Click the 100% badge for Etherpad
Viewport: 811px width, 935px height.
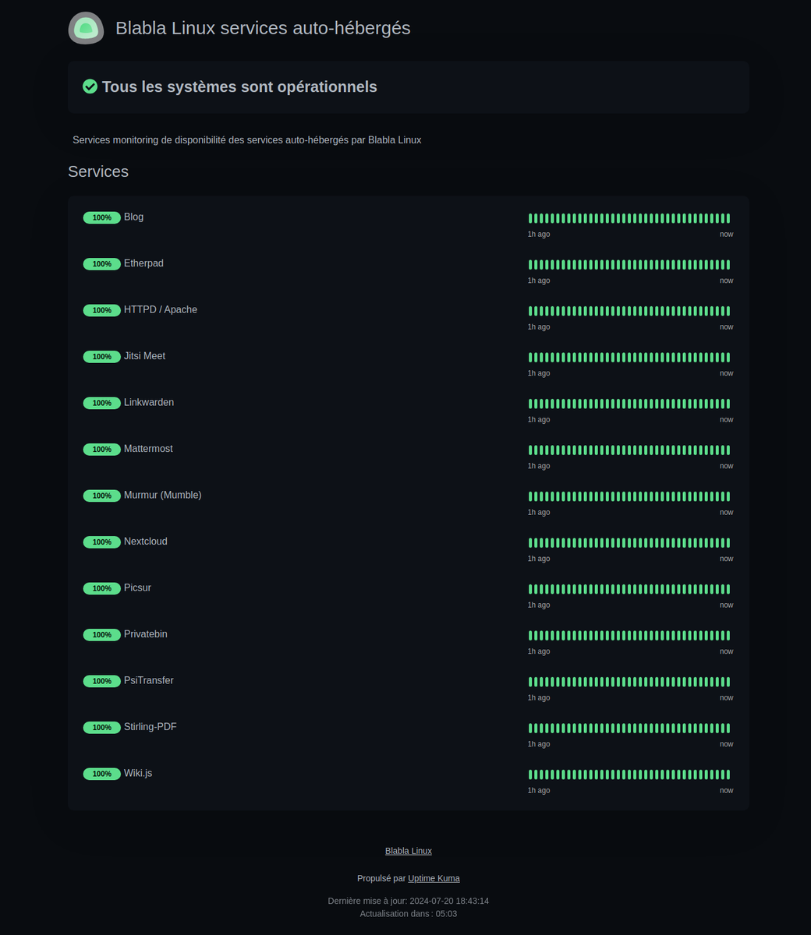(102, 264)
